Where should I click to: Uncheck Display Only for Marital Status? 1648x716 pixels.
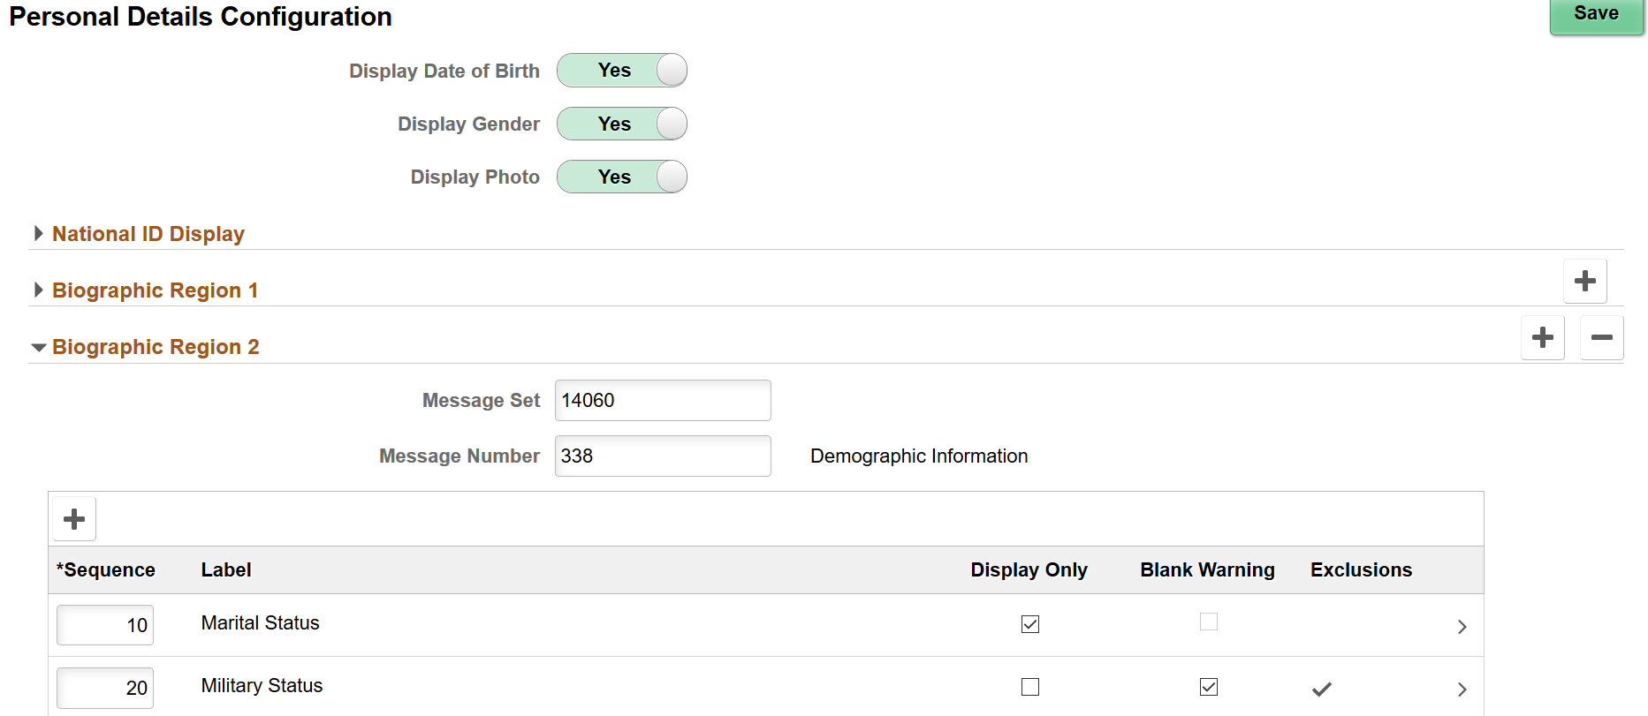tap(1029, 624)
